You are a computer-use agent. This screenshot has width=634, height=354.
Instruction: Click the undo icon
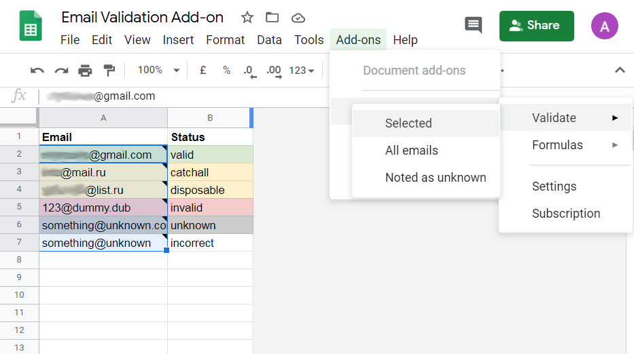(x=37, y=71)
